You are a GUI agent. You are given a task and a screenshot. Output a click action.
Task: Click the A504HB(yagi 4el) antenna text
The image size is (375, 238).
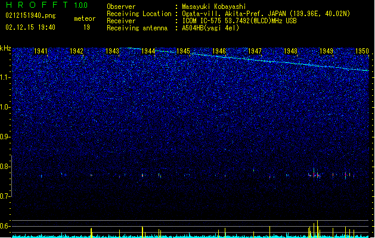[210, 28]
